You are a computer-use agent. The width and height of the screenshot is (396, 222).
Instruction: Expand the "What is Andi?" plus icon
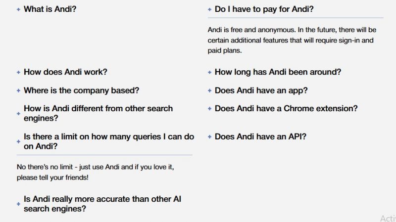pyautogui.click(x=18, y=9)
